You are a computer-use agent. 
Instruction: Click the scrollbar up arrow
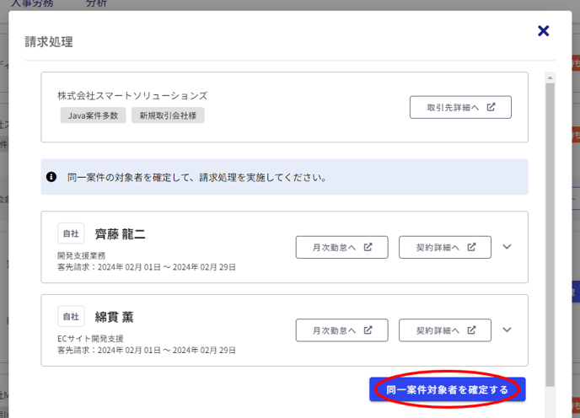click(x=550, y=78)
